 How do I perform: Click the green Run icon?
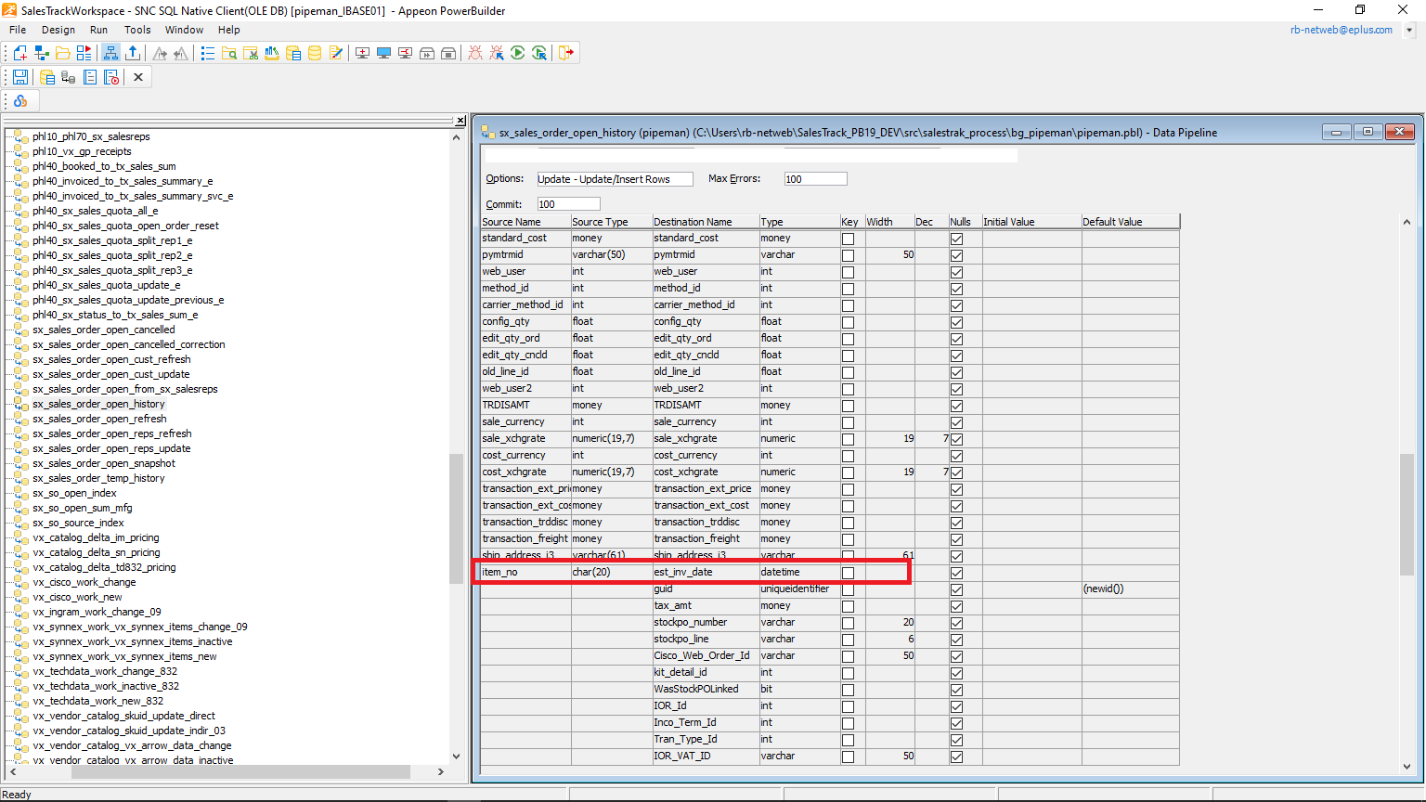click(x=518, y=53)
